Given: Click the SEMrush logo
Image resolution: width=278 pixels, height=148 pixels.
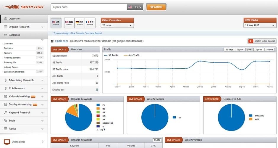Looking at the screenshot, I should (24, 7).
